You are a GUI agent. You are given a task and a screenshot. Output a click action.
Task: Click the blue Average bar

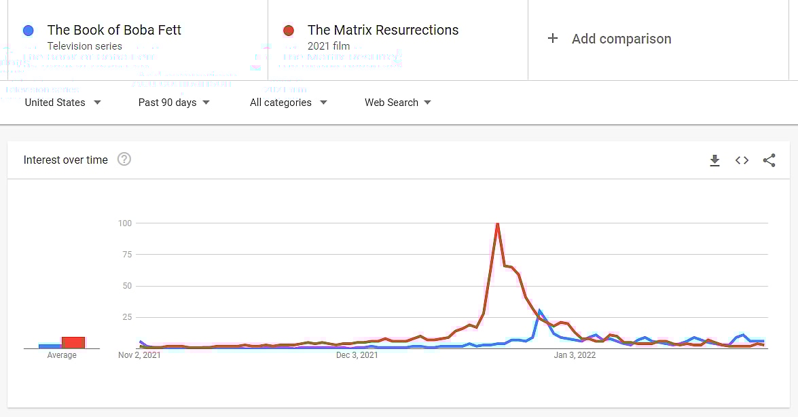click(x=50, y=346)
